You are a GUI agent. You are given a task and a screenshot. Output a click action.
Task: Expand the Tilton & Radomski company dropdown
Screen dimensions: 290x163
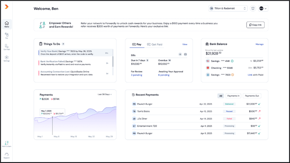click(228, 9)
